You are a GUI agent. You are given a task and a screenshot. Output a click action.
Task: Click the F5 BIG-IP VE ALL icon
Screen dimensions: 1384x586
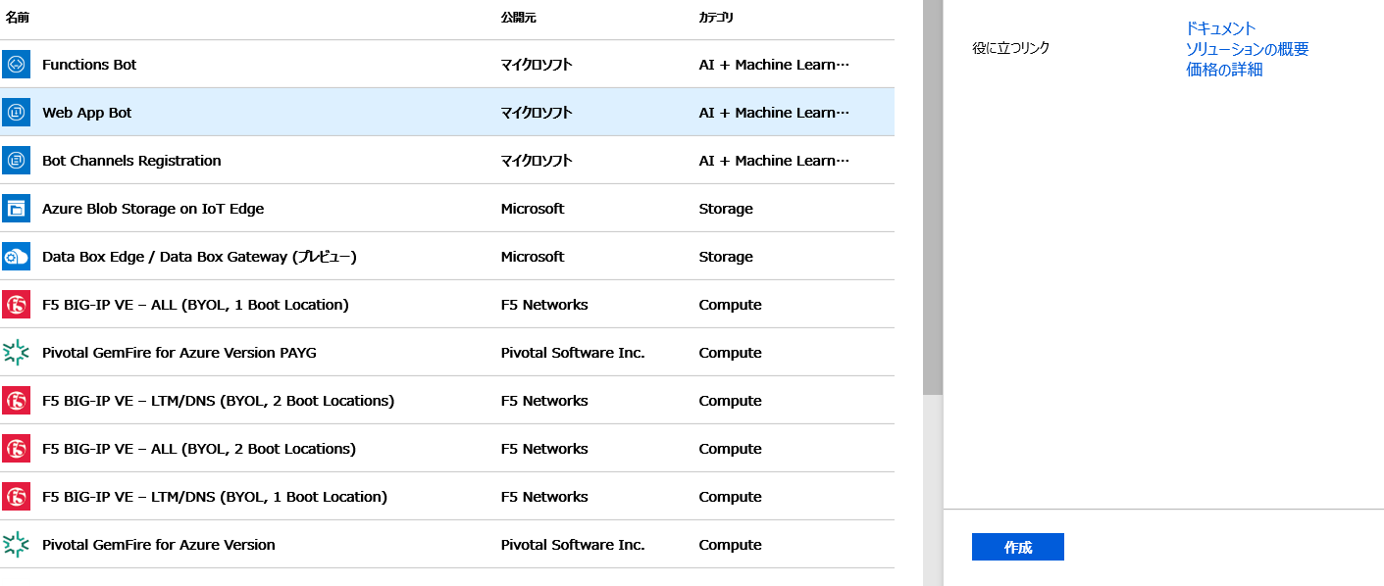(17, 304)
